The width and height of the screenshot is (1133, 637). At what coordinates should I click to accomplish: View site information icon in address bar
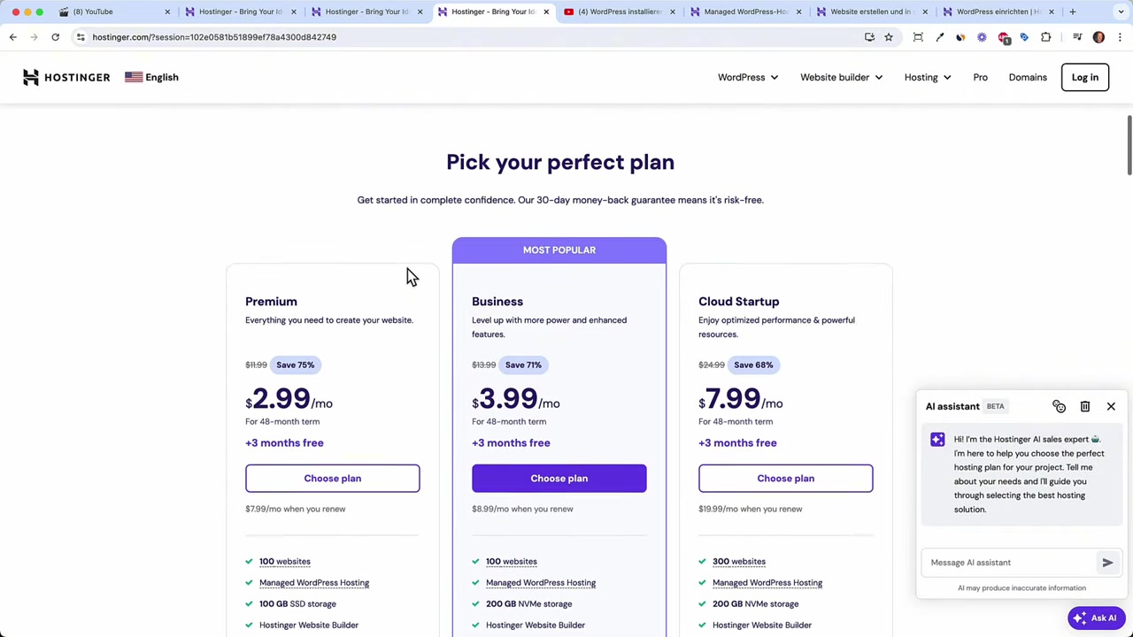pyautogui.click(x=81, y=37)
